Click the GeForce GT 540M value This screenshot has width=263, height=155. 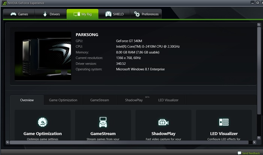click(x=129, y=41)
